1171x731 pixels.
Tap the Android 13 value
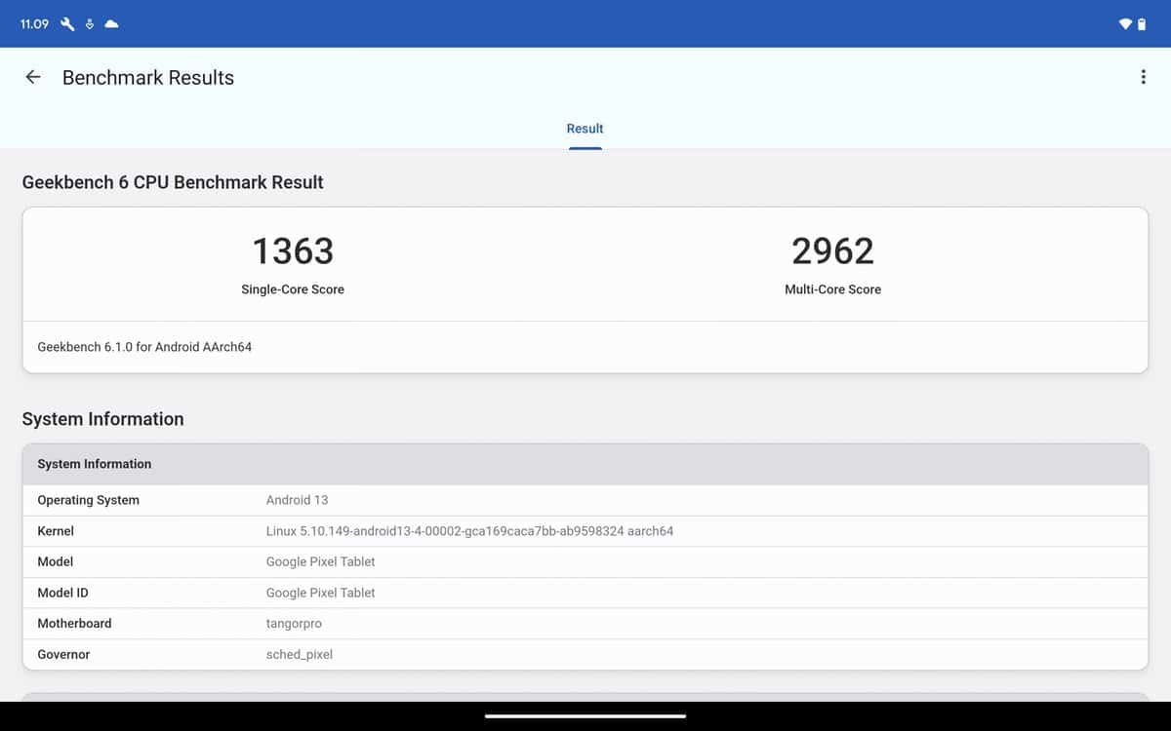[x=297, y=500]
